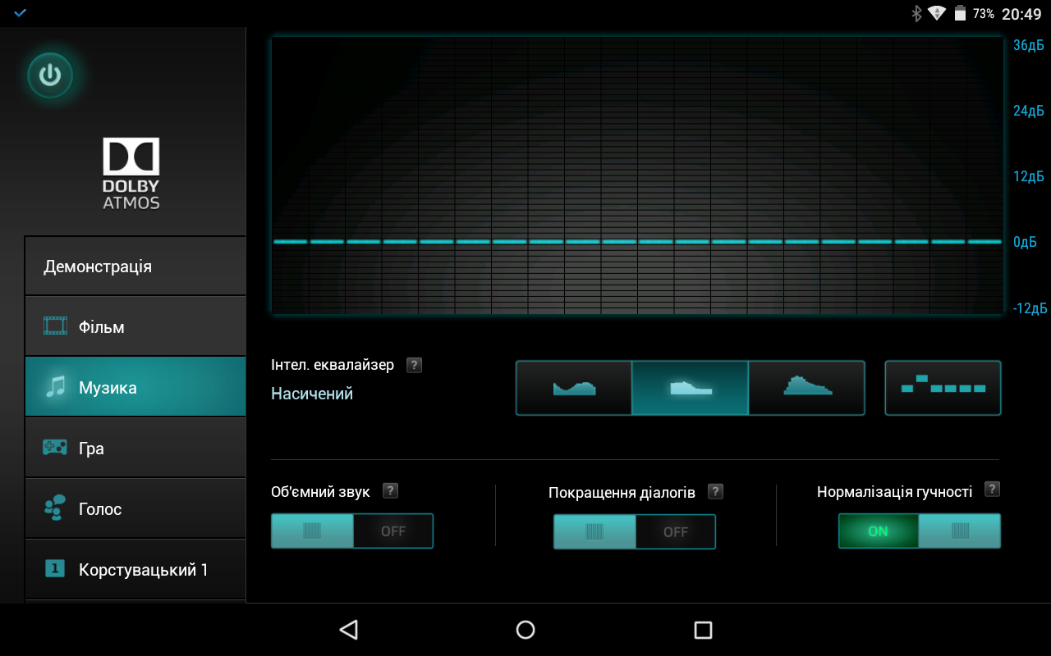Select the third focused equalizer preset
The width and height of the screenshot is (1051, 656).
[806, 388]
